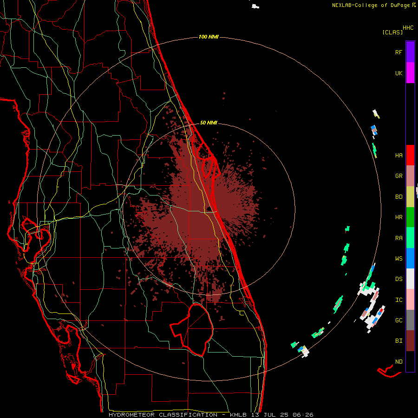This screenshot has height=418, width=418.
Task: Click the "13 JUL 25" date text
Action: coord(269,415)
